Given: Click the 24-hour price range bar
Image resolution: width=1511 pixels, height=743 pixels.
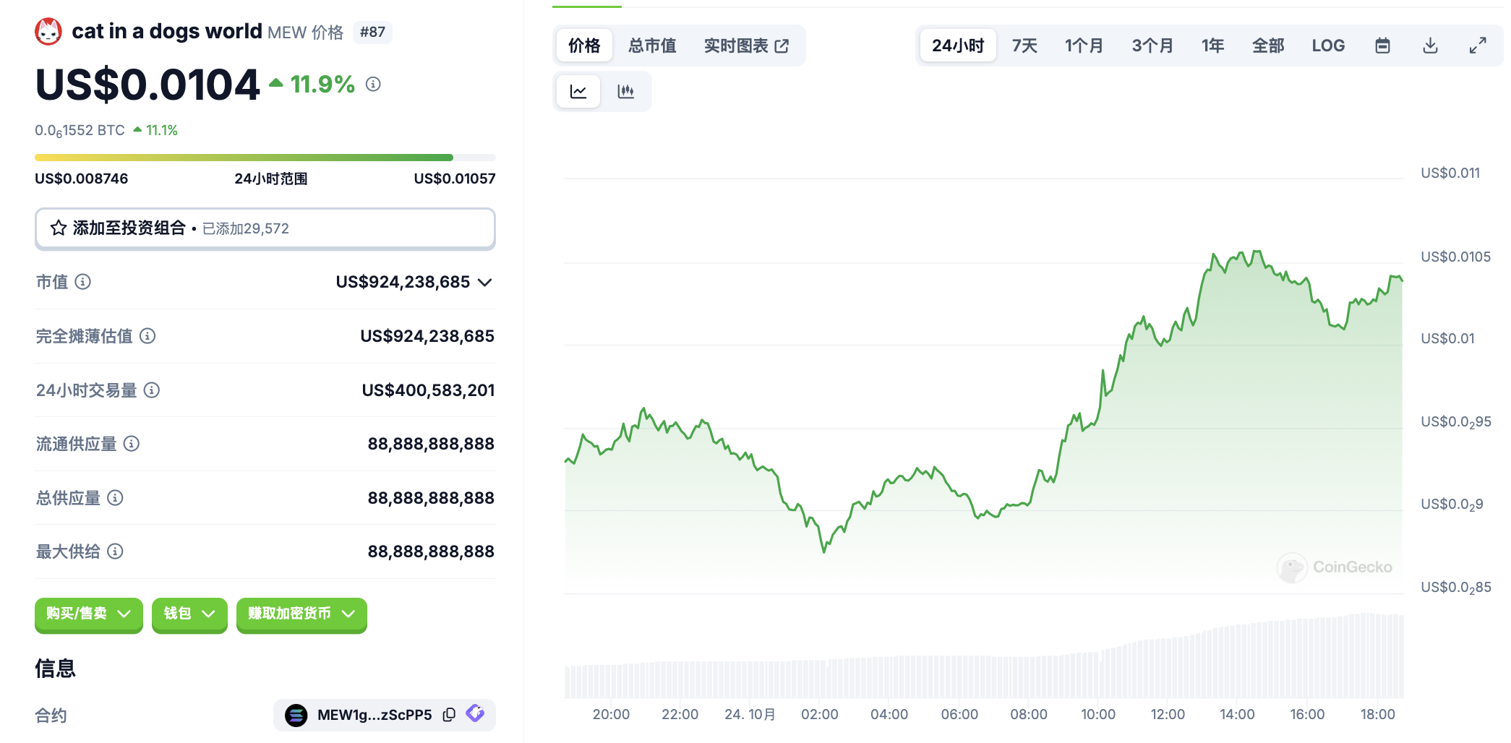Looking at the screenshot, I should click(265, 158).
